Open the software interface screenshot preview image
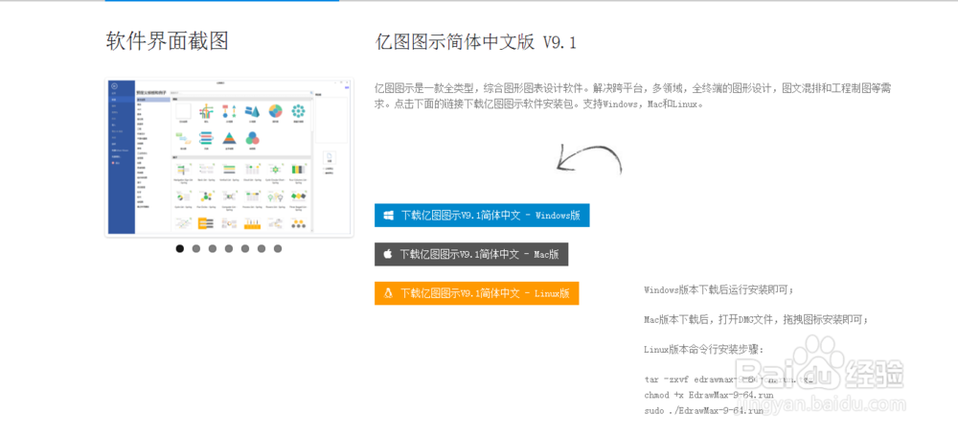The width and height of the screenshot is (958, 437). [229, 157]
